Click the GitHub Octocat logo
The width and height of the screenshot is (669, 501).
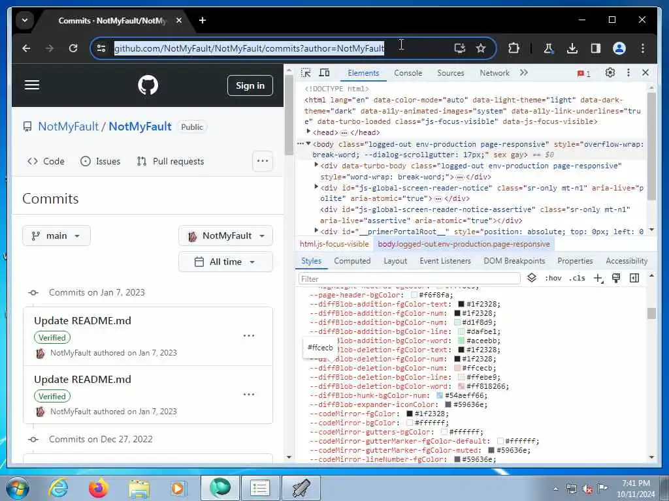tap(148, 85)
